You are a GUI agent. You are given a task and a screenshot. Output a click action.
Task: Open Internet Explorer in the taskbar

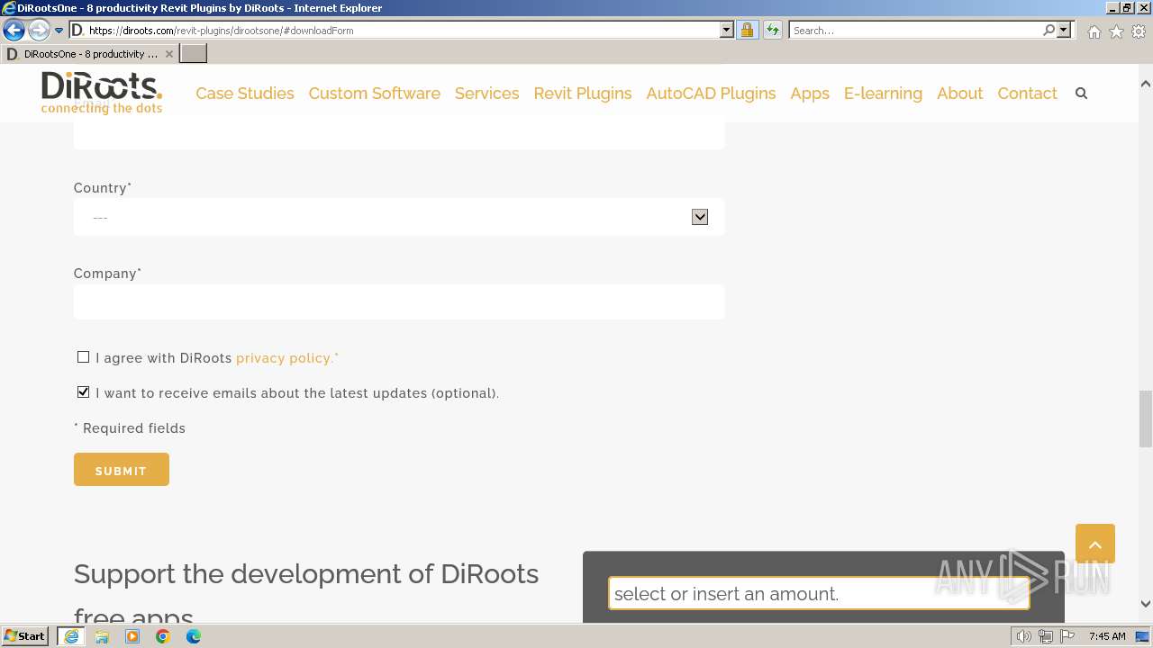(x=71, y=636)
